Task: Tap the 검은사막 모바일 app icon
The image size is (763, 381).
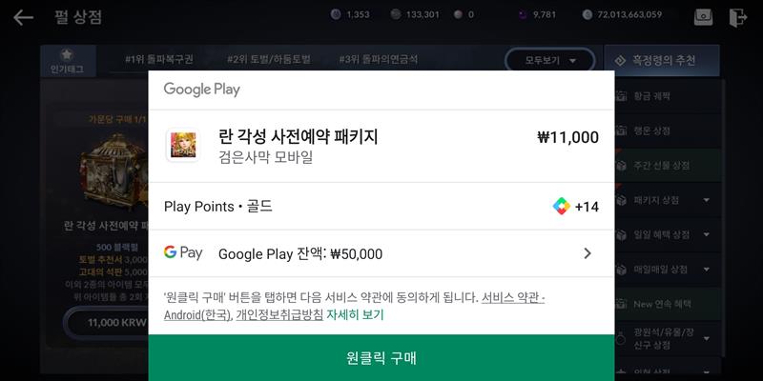Action: (182, 145)
